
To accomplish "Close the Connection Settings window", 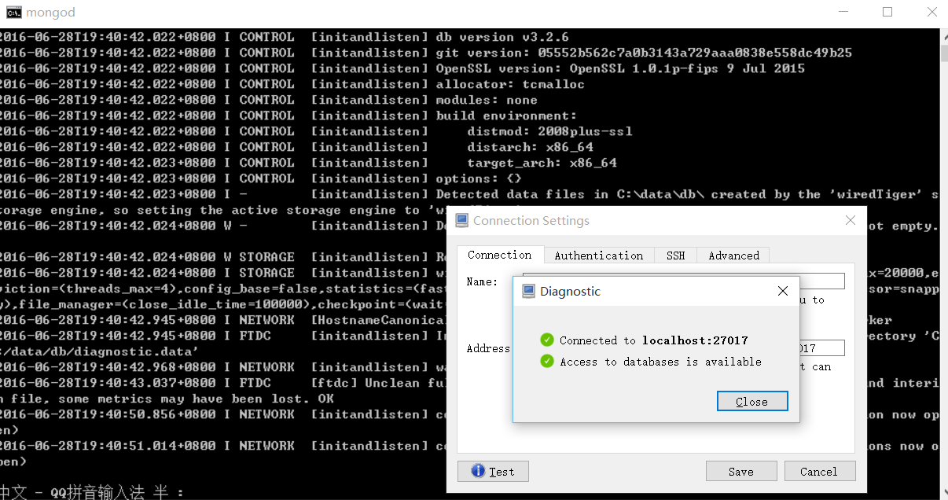I will (851, 221).
